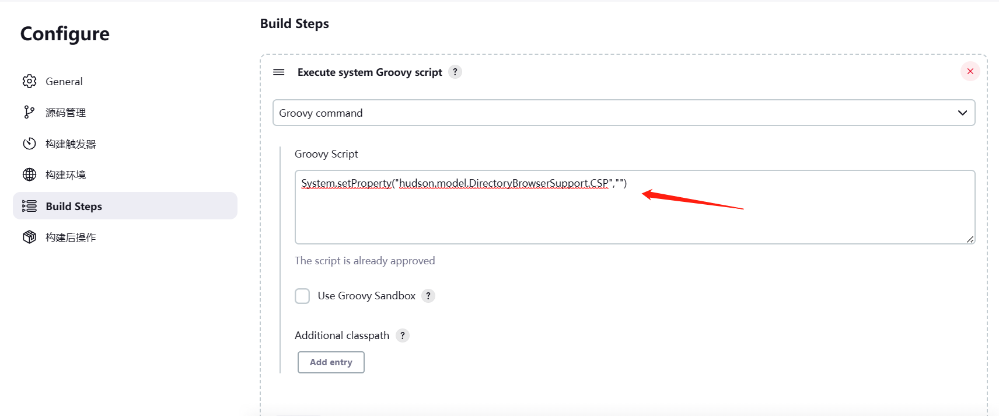Open the Groovy command dropdown

point(623,113)
